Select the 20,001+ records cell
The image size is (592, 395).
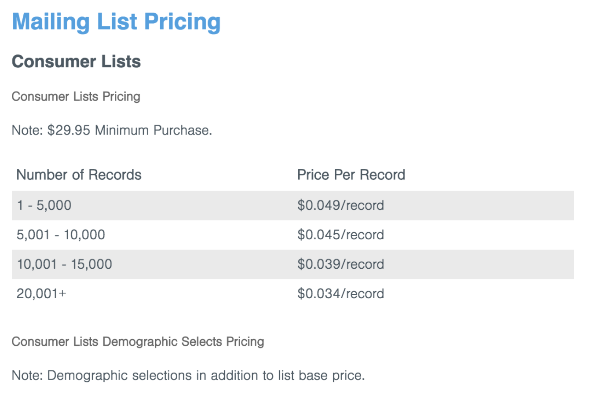click(x=41, y=293)
